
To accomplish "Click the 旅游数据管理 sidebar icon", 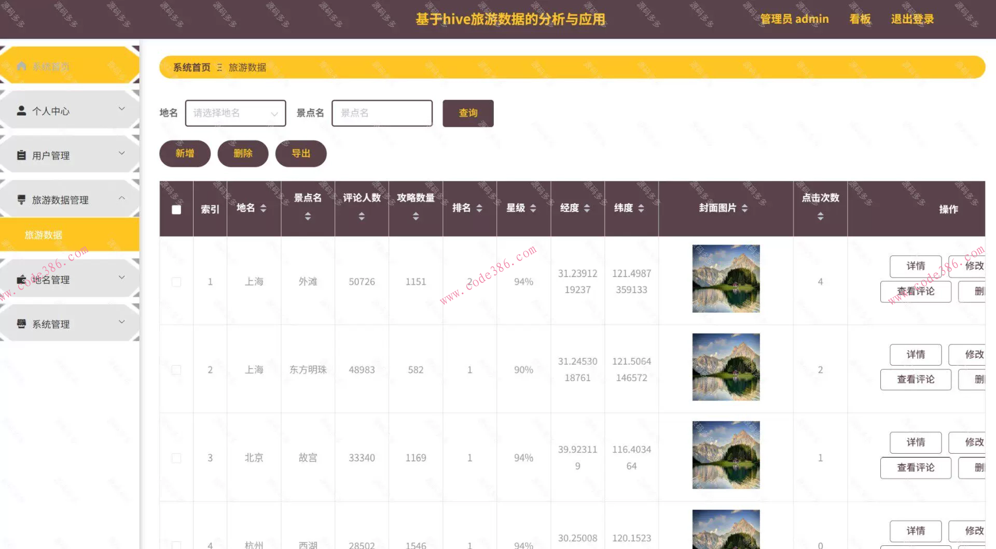I will click(21, 198).
